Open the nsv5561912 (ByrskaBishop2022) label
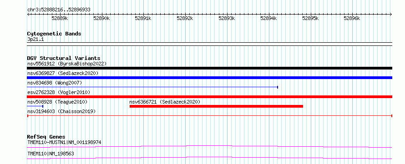Image resolution: width=405 pixels, height=164 pixels. [x=67, y=64]
